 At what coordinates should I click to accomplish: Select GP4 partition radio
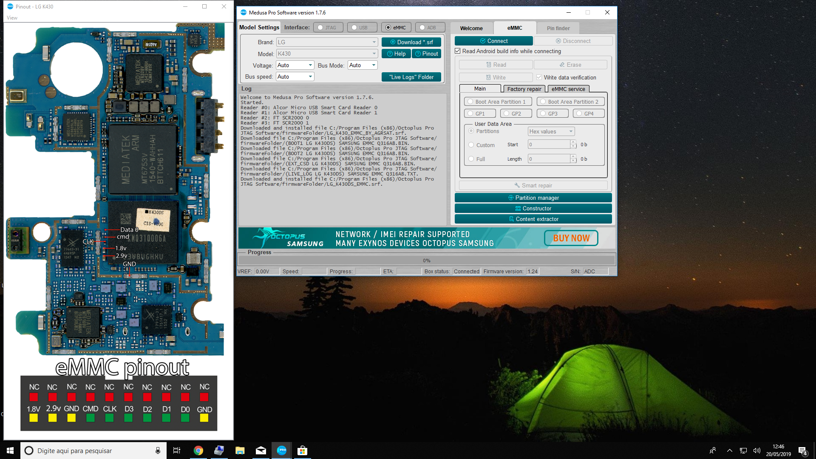589,113
